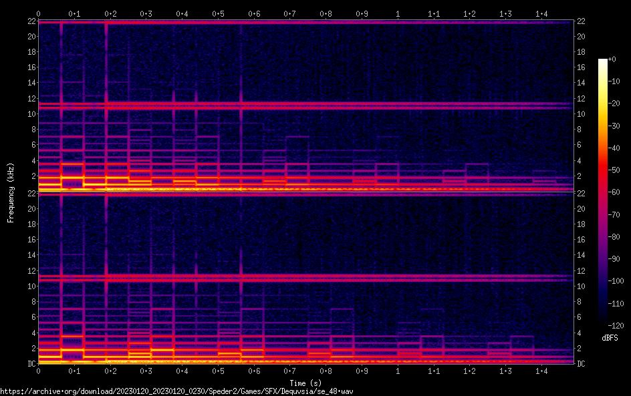The width and height of the screenshot is (631, 396).
Task: Click the 1.4 tick on the top time axis
Action: point(541,13)
